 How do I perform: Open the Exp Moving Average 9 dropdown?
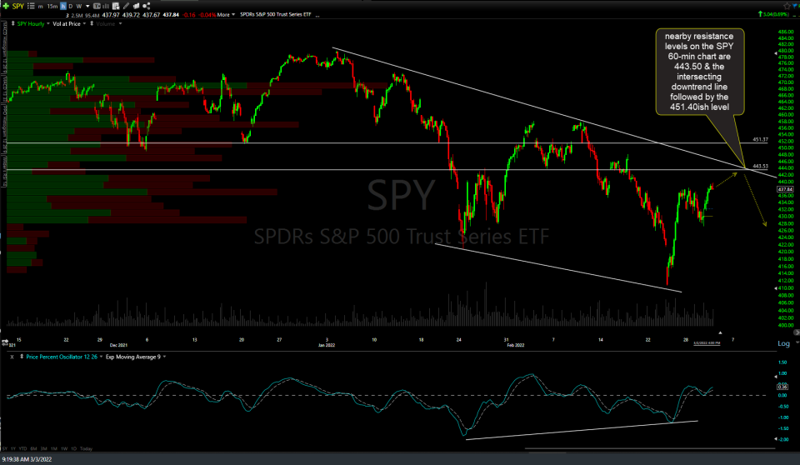(164, 357)
